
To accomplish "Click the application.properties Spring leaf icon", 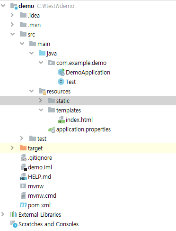I will 52,129.
